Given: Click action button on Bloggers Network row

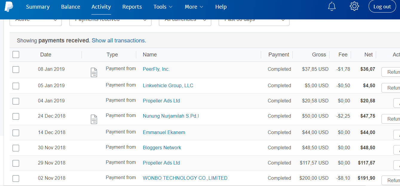Looking at the screenshot, I should [x=397, y=150].
